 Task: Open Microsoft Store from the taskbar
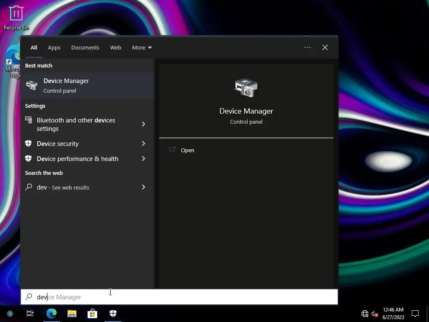pyautogui.click(x=93, y=313)
